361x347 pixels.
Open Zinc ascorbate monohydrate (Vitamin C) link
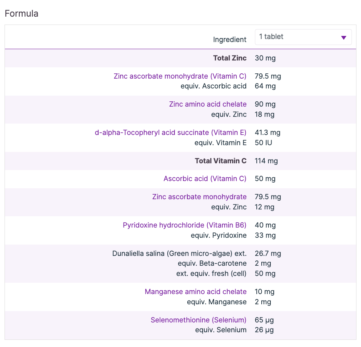point(180,76)
